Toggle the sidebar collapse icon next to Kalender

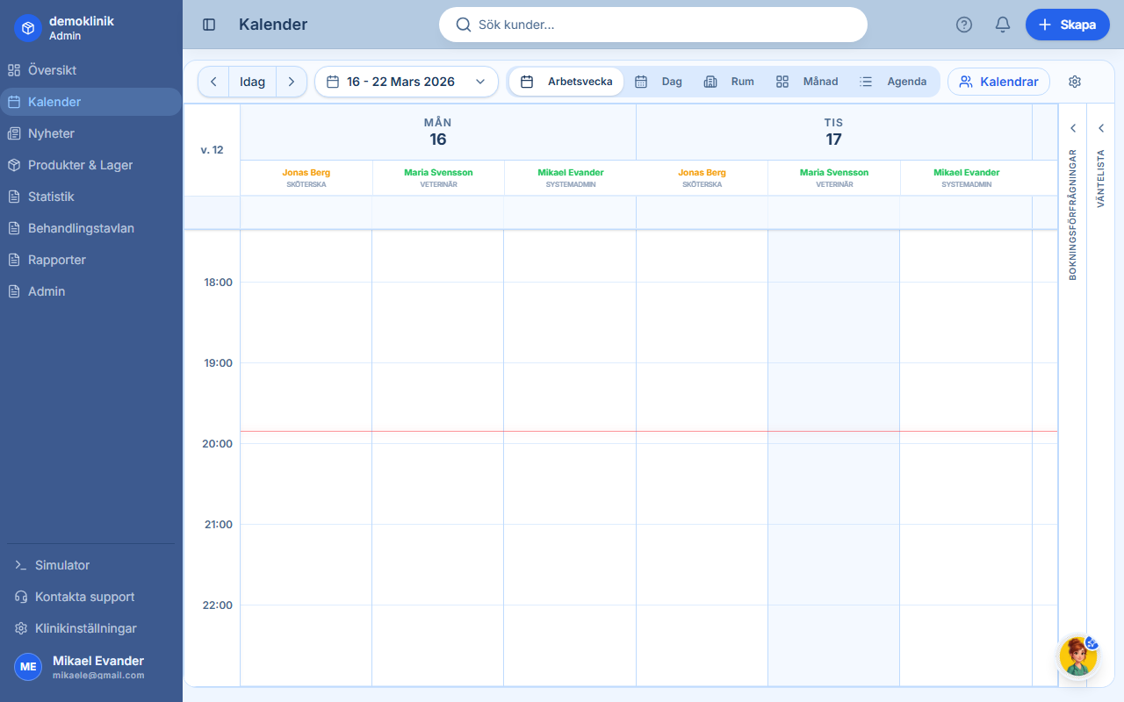[x=208, y=25]
